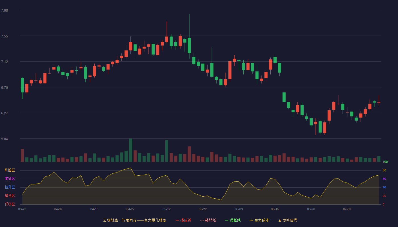The width and height of the screenshot is (398, 227).
Task: Click the 7.12 price axis label
Action: 5,62
